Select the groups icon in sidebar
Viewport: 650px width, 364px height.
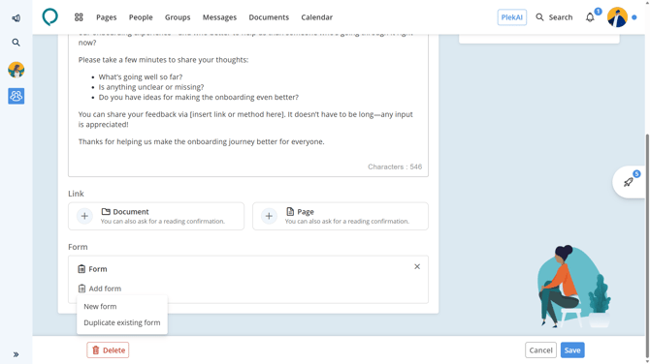tap(16, 96)
